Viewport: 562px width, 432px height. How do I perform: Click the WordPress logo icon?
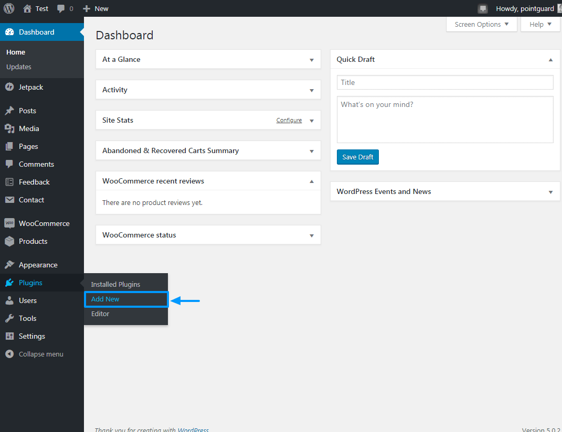pyautogui.click(x=9, y=8)
